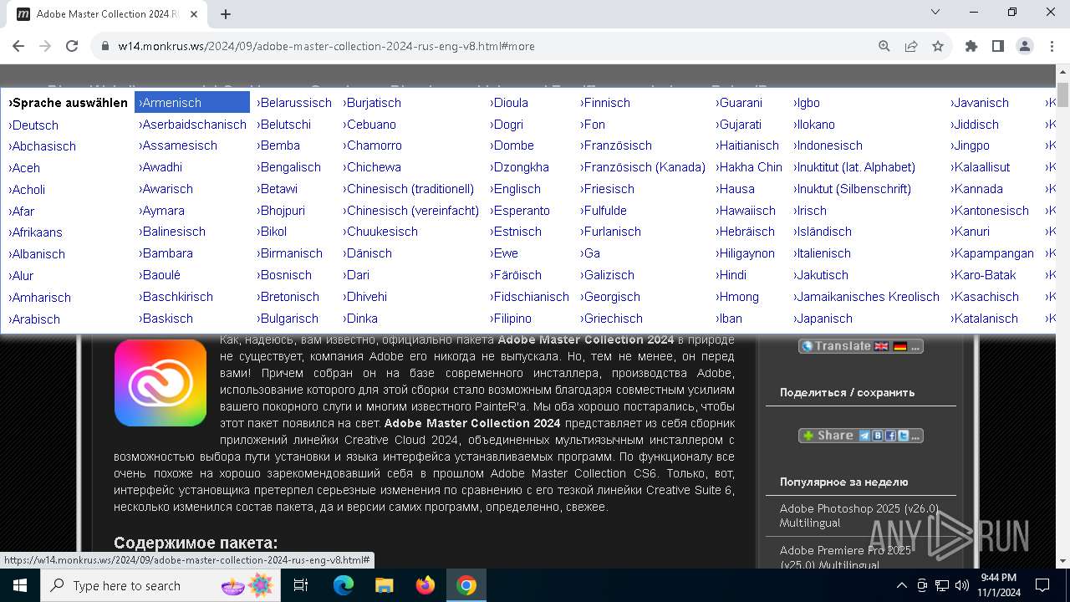1070x602 pixels.
Task: Select Katalanisch language entry
Action: tap(985, 319)
